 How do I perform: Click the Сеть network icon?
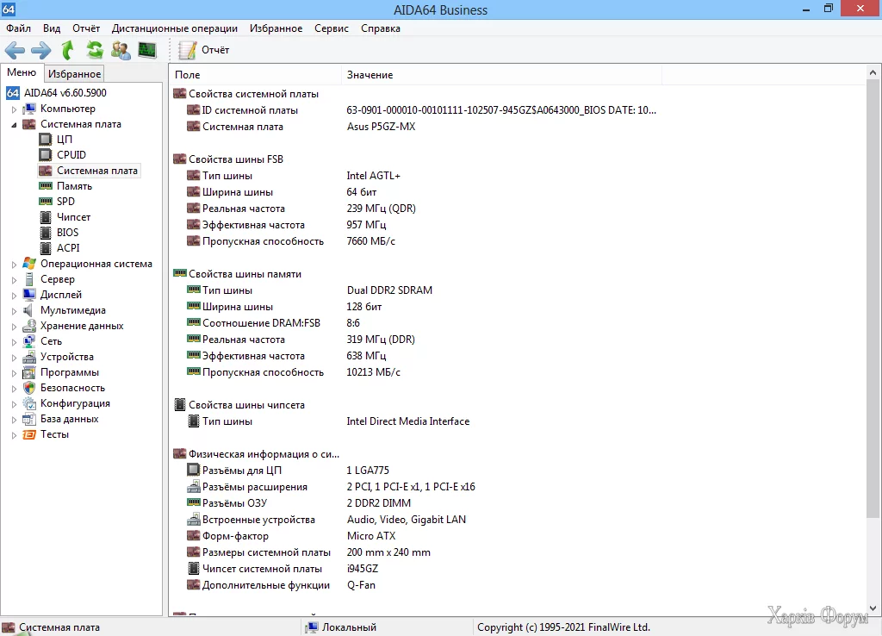(29, 341)
